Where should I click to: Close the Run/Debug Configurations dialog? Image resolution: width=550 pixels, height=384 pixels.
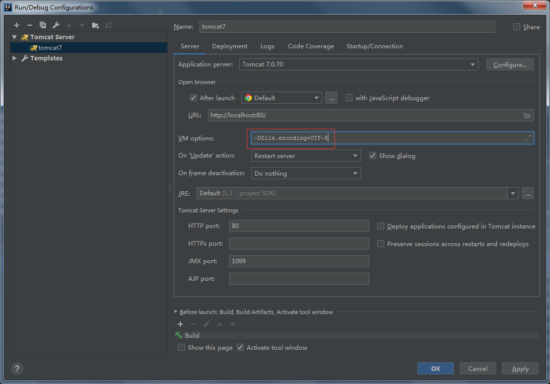(534, 5)
